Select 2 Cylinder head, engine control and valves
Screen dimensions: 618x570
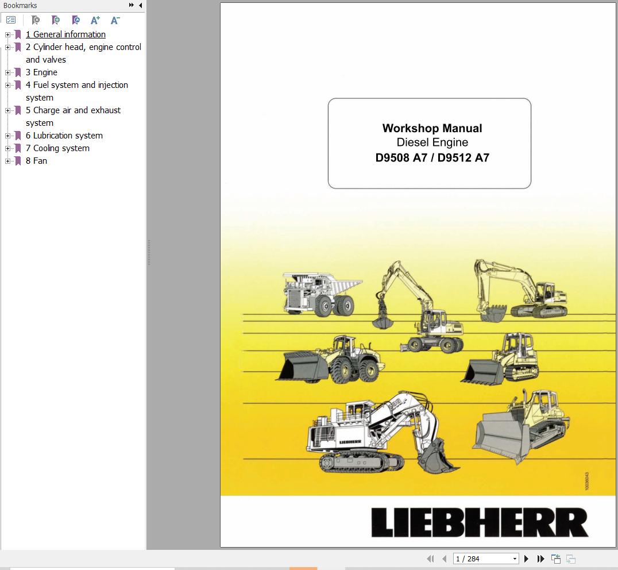pyautogui.click(x=83, y=53)
